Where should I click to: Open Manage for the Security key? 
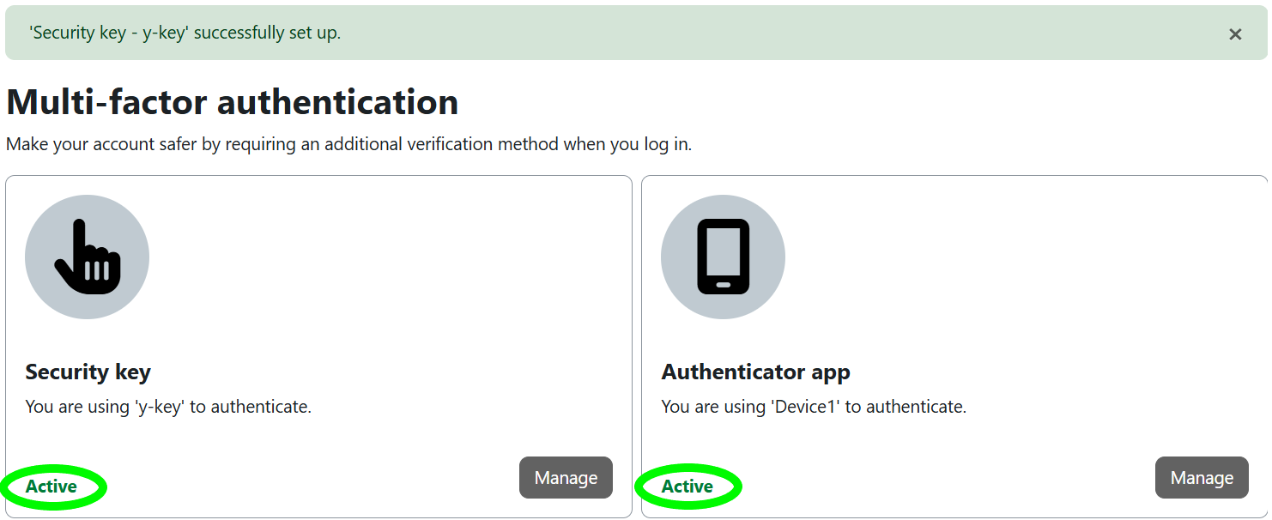(x=566, y=478)
